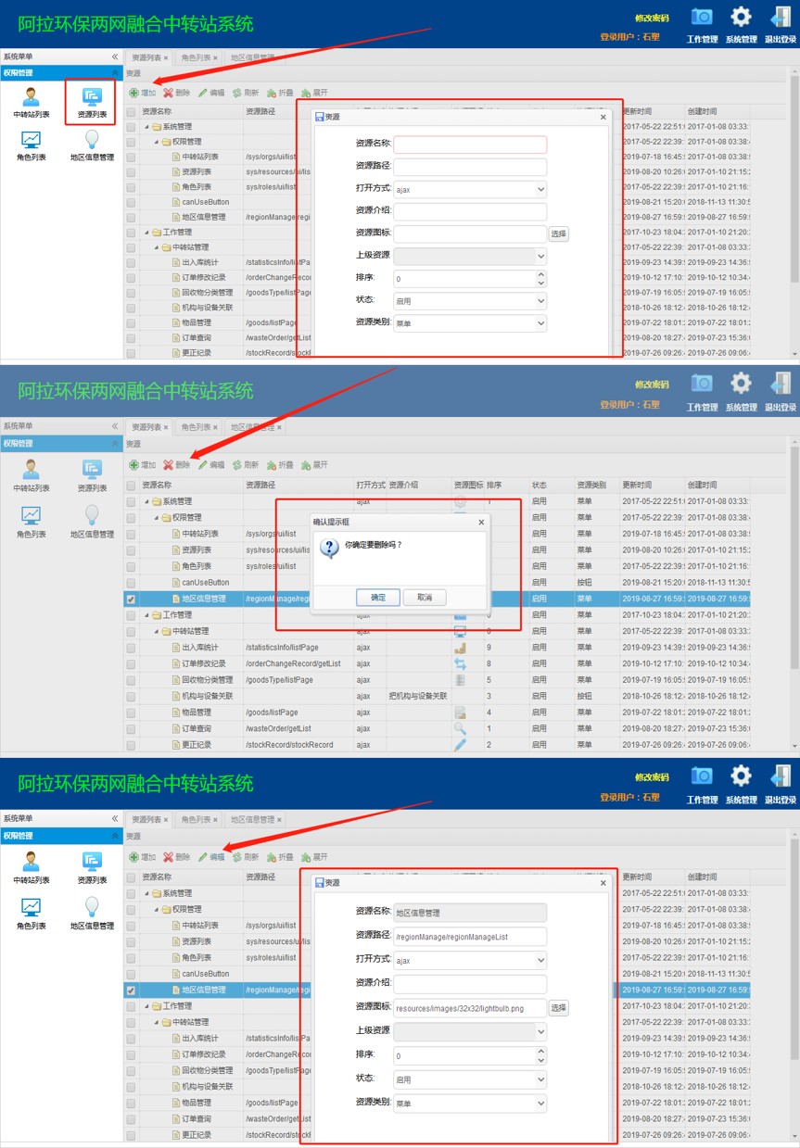The height and width of the screenshot is (1148, 800).
Task: Switch to 资源列表 tab in bottom screenshot
Action: click(146, 820)
